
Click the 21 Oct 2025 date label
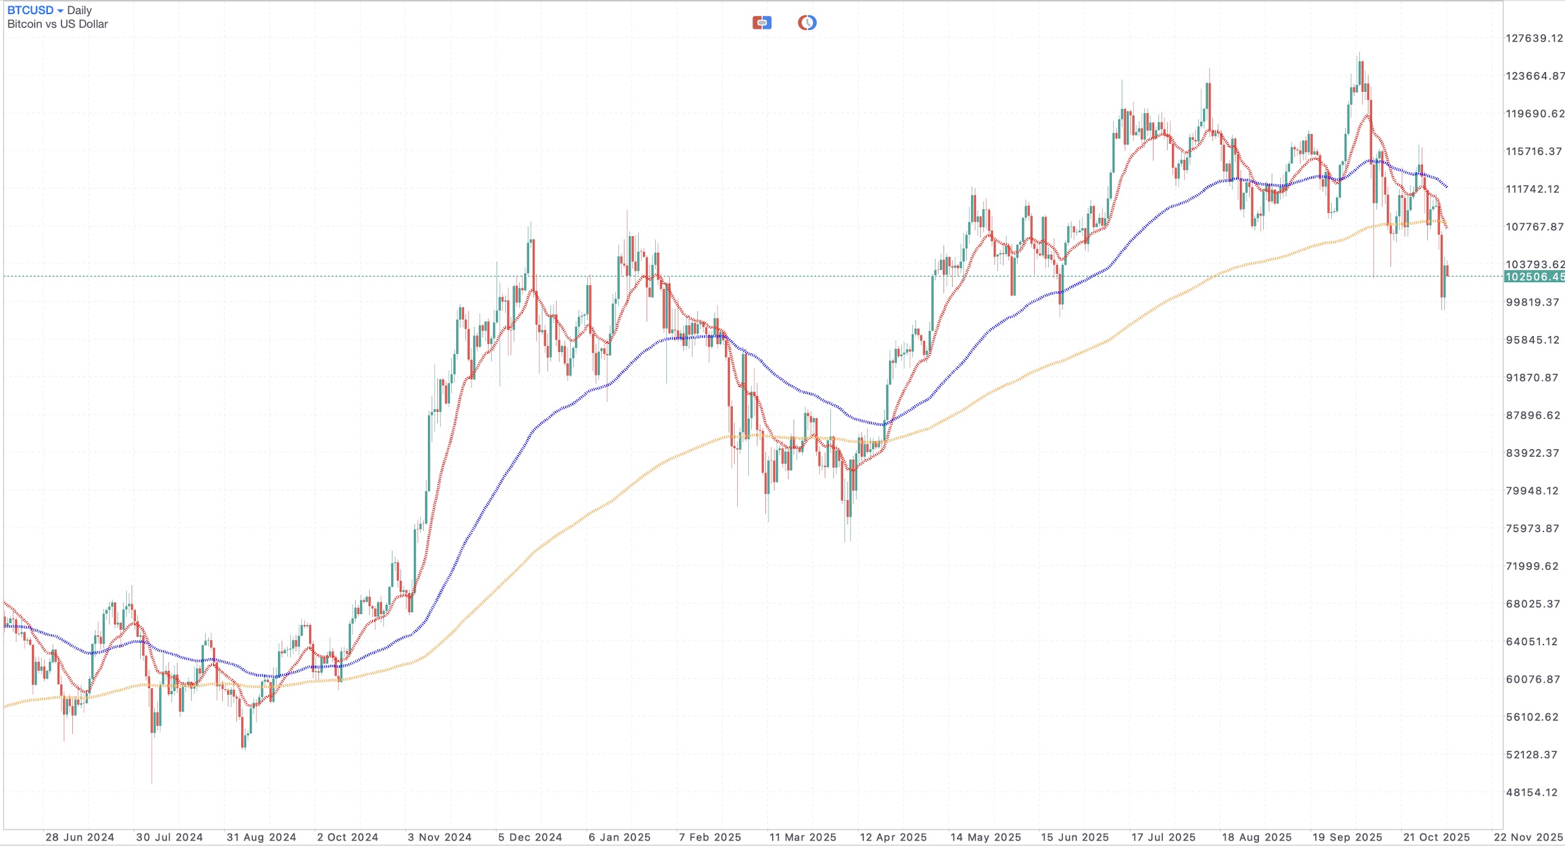click(1436, 837)
